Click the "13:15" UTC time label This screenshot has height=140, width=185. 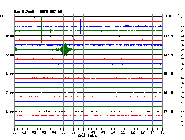tap(168, 36)
